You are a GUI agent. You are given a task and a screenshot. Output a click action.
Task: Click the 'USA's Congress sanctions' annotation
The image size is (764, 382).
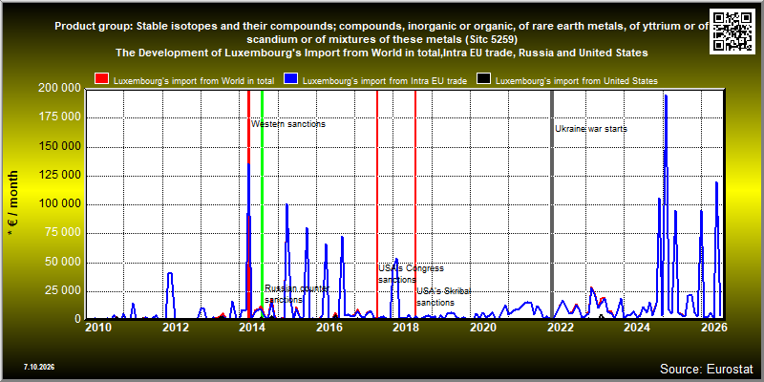(x=412, y=274)
